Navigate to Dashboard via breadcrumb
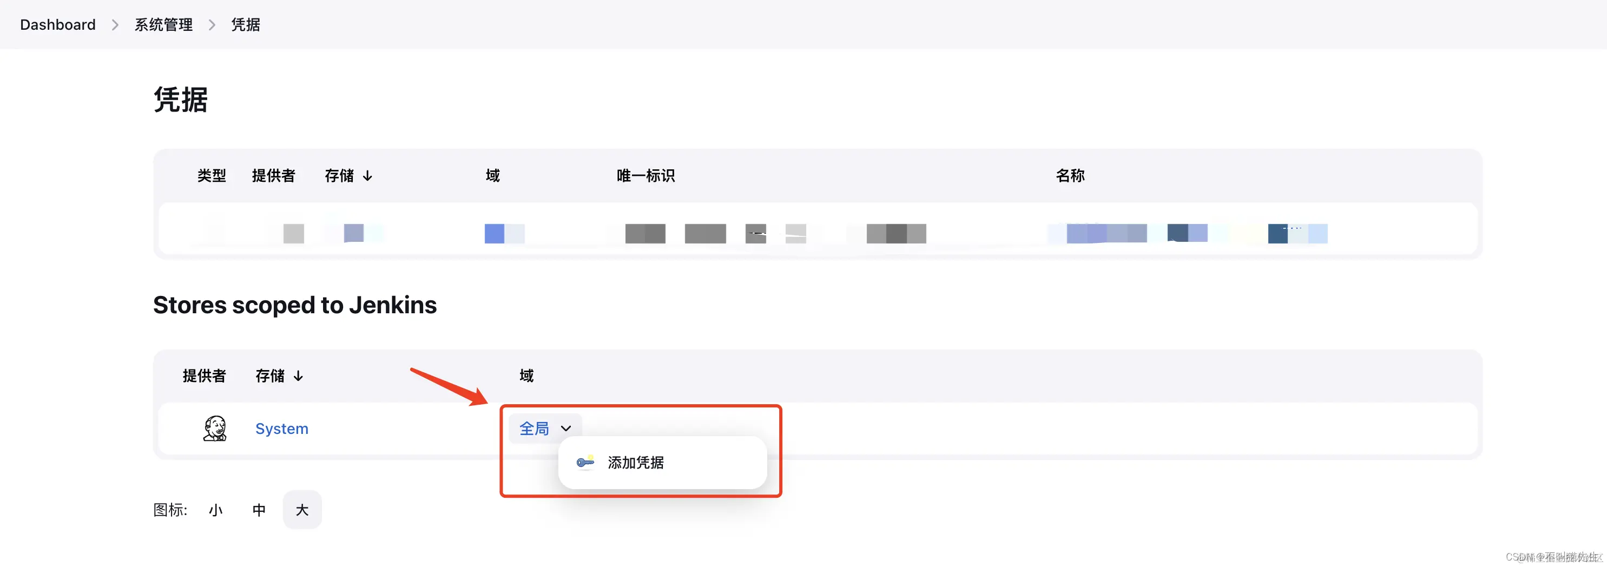The height and width of the screenshot is (567, 1607). 57,24
